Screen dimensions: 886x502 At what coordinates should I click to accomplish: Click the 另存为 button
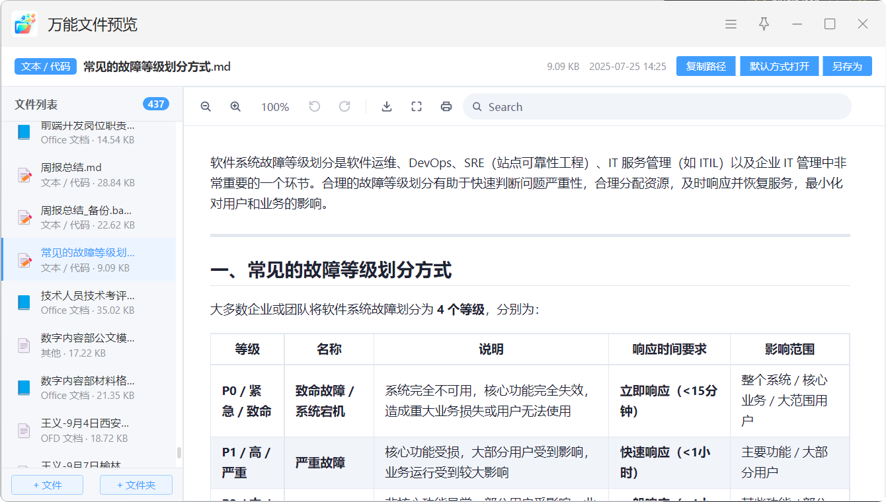pyautogui.click(x=847, y=66)
